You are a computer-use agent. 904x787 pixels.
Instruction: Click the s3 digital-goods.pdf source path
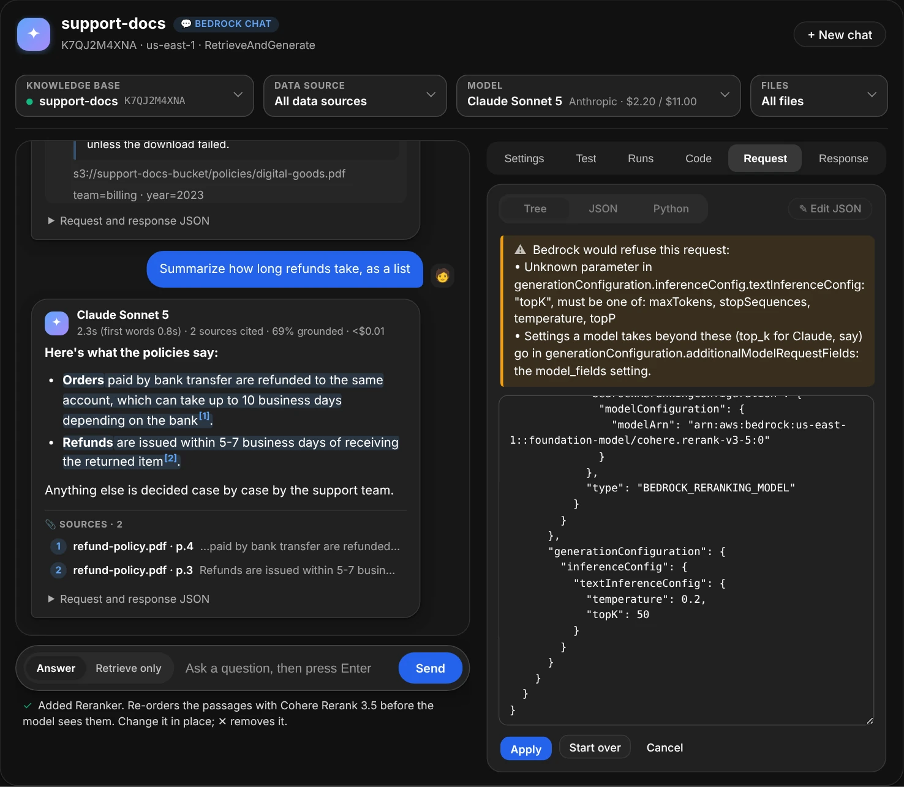tap(209, 174)
